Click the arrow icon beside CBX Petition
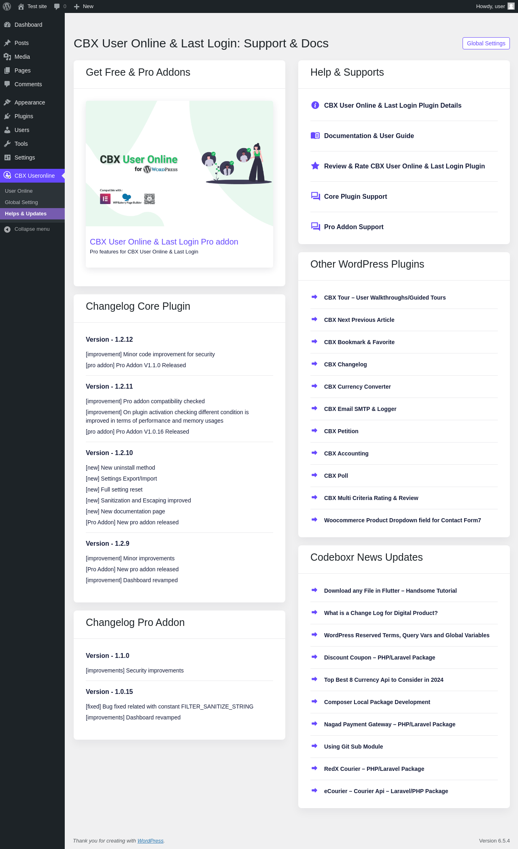 point(314,430)
